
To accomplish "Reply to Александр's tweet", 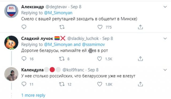I will click(24, 27).
